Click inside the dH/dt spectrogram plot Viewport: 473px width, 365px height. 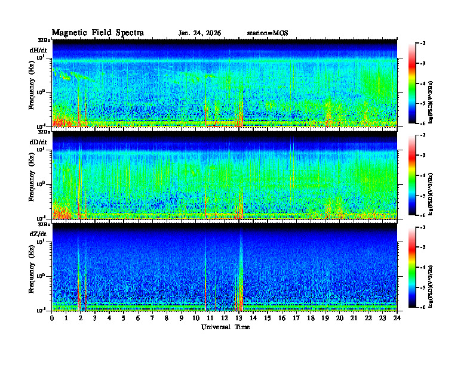225,83
